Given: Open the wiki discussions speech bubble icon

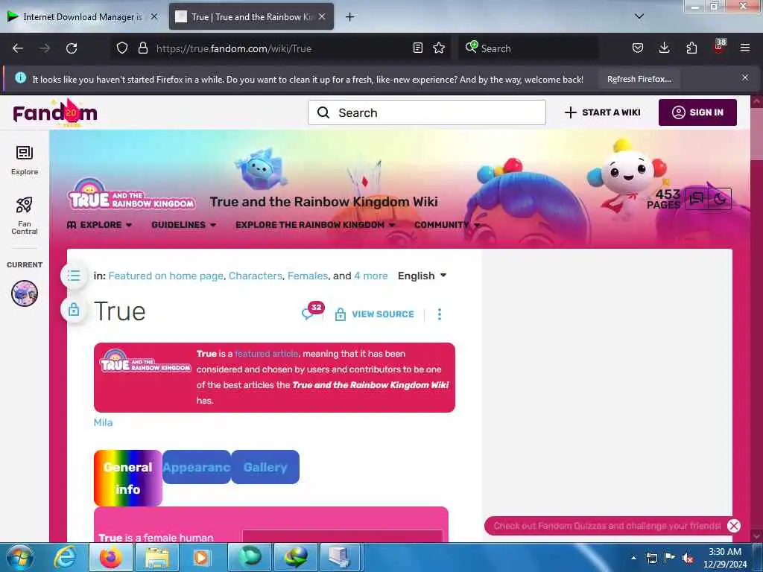Looking at the screenshot, I should (697, 198).
